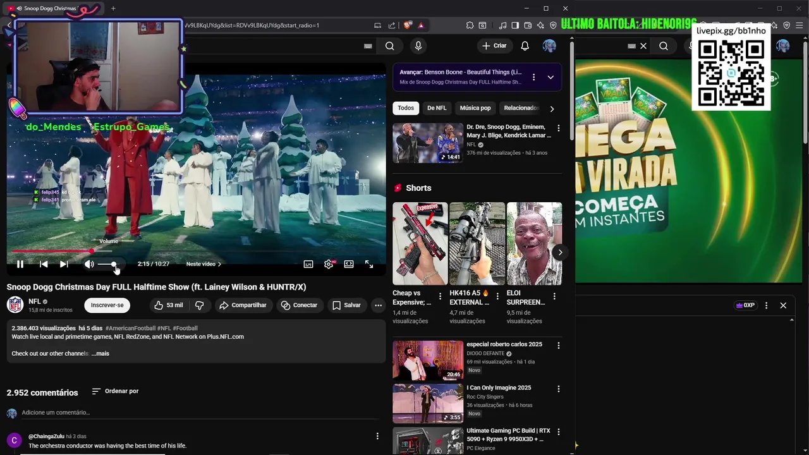
Task: Open 'I Can Only Imagine 2025' video
Action: (x=428, y=403)
